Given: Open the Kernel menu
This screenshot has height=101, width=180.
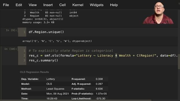Looking at the screenshot, I should [x=78, y=5].
